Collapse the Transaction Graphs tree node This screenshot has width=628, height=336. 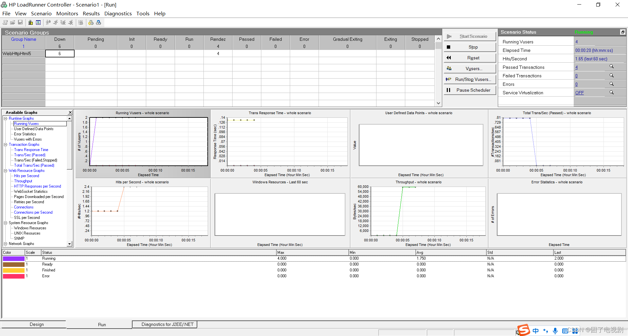[6, 145]
